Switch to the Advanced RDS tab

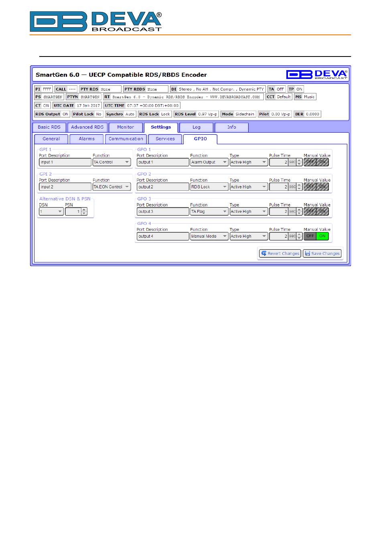tap(87, 127)
